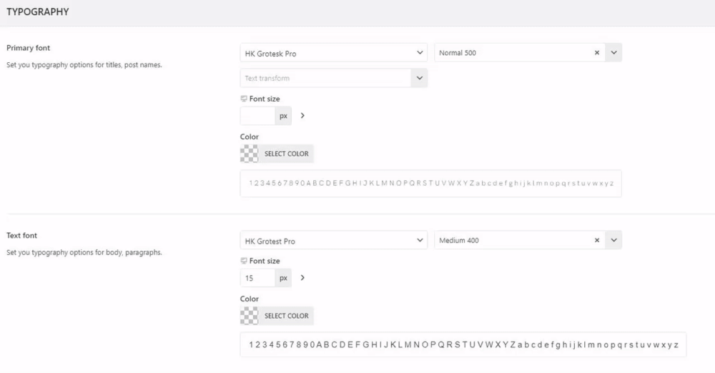Expand Text font size responsive arrow

[x=302, y=277]
